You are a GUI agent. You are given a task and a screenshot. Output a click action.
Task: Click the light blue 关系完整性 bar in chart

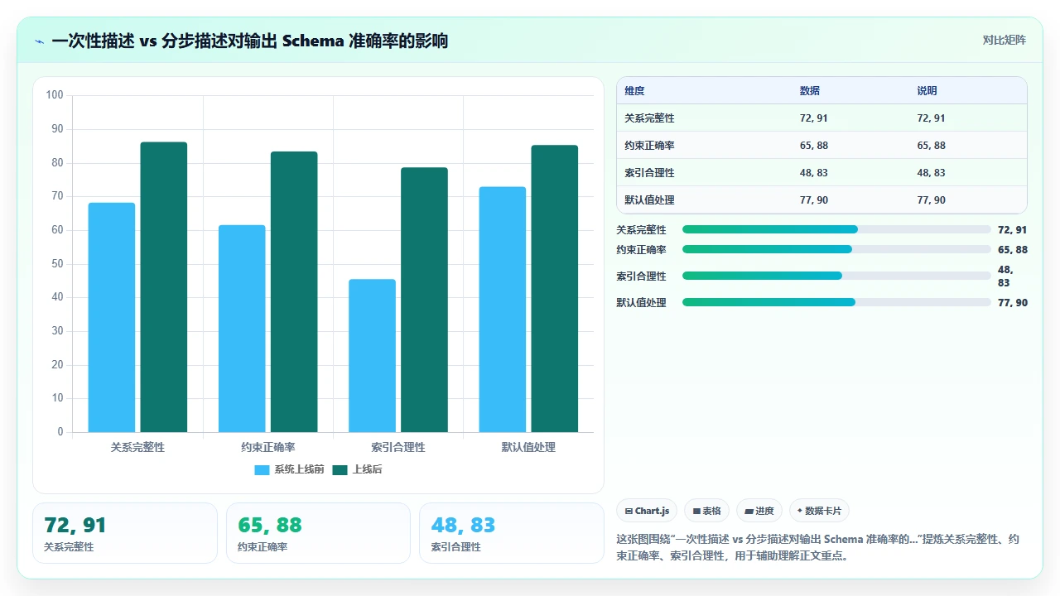pyautogui.click(x=112, y=317)
